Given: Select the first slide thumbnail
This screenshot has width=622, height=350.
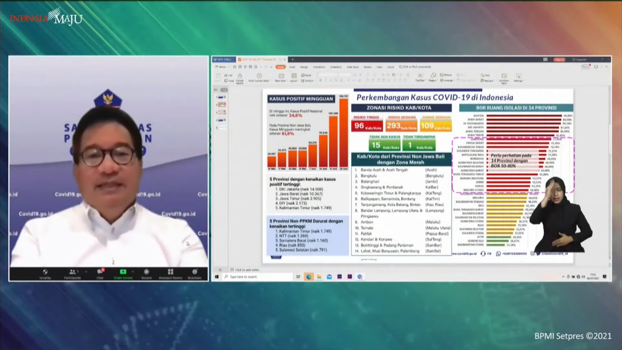Looking at the screenshot, I should pyautogui.click(x=222, y=97).
